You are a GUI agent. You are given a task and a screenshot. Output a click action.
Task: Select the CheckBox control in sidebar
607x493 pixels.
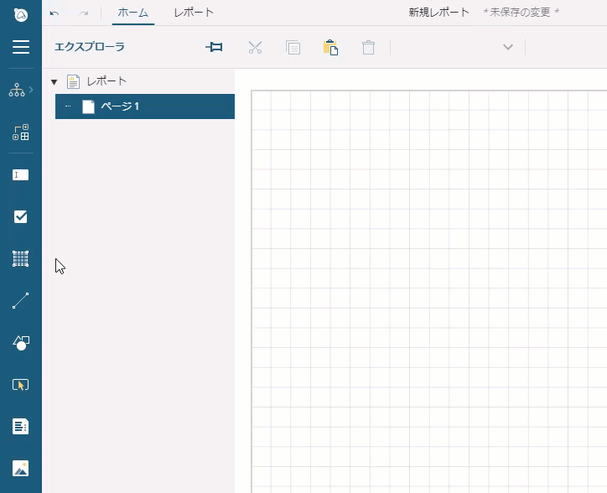(21, 217)
